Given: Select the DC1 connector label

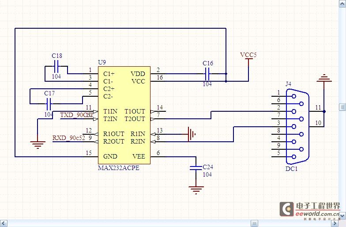Looking at the screenshot, I should pyautogui.click(x=291, y=169).
